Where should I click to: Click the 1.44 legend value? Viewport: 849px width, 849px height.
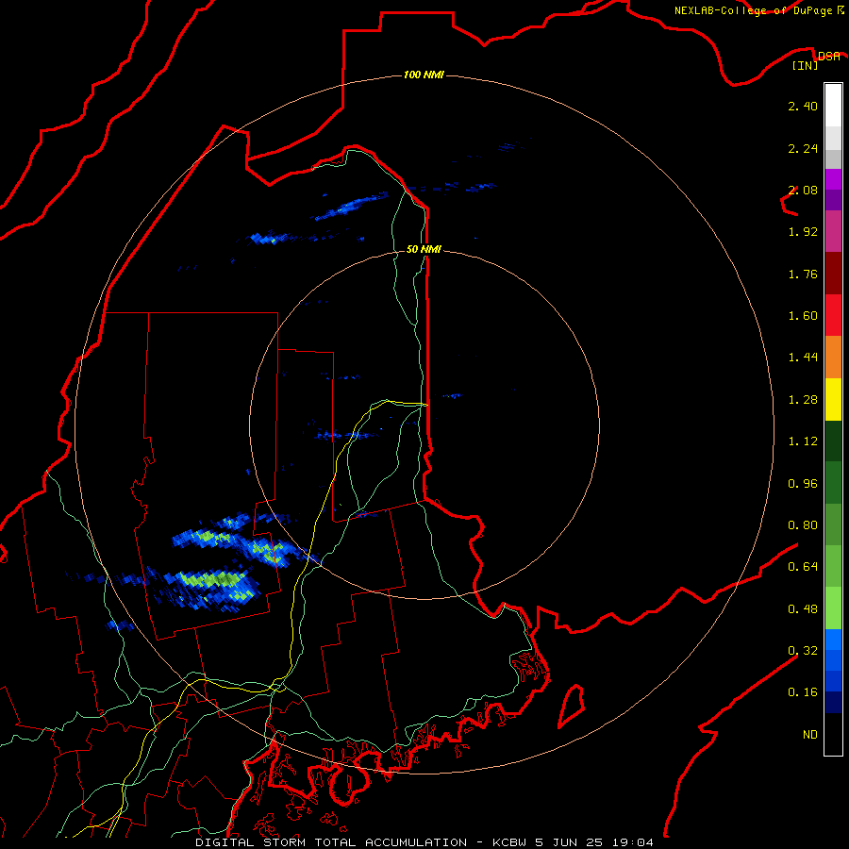803,358
